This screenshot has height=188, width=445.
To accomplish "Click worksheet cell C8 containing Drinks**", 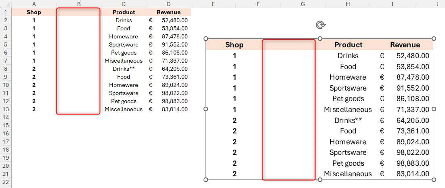I will coord(124,69).
